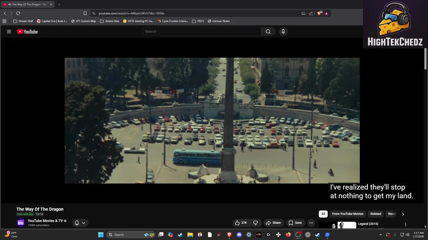
Task: Open more actions three-dot button under video
Action: click(311, 223)
